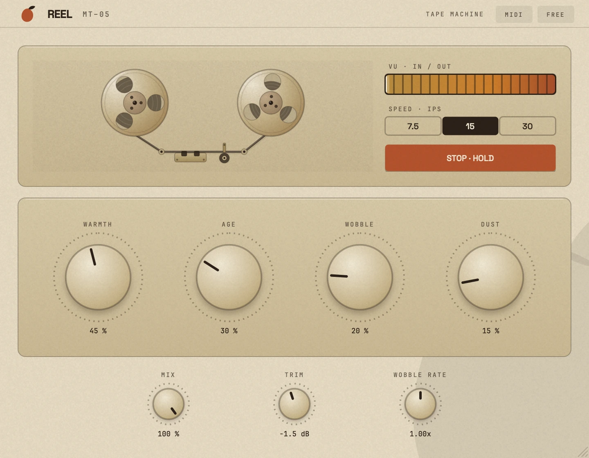Click the orange fruit logo icon
589x458 pixels.
28,14
